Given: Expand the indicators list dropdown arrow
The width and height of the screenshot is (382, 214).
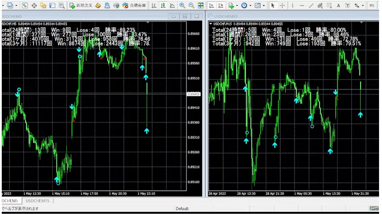Looking at the screenshot, I should 237,5.
